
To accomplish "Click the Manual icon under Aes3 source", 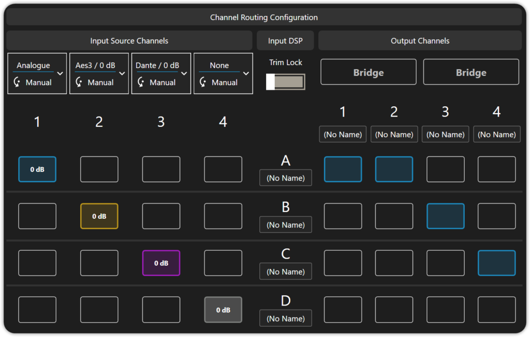I will pyautogui.click(x=80, y=82).
